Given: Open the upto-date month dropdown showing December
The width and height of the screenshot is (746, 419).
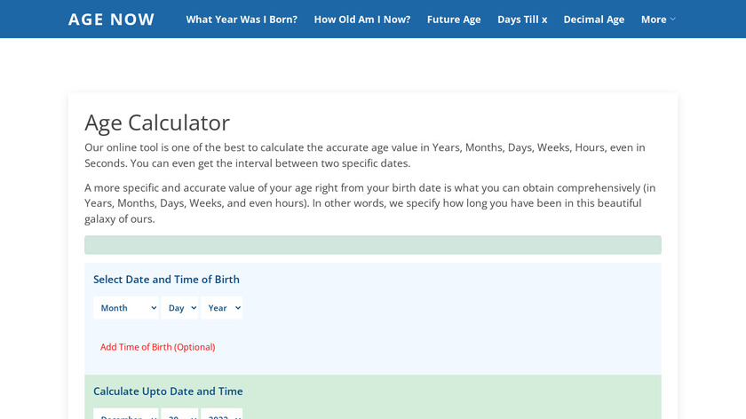Looking at the screenshot, I should [126, 415].
